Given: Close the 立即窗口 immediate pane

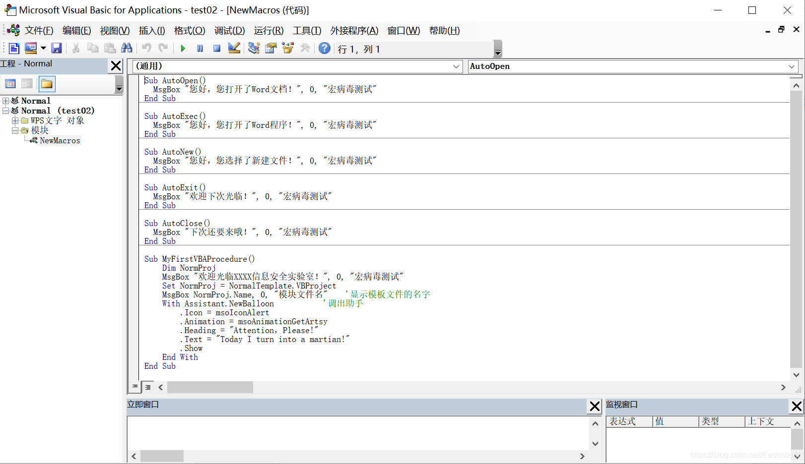Looking at the screenshot, I should [x=595, y=406].
